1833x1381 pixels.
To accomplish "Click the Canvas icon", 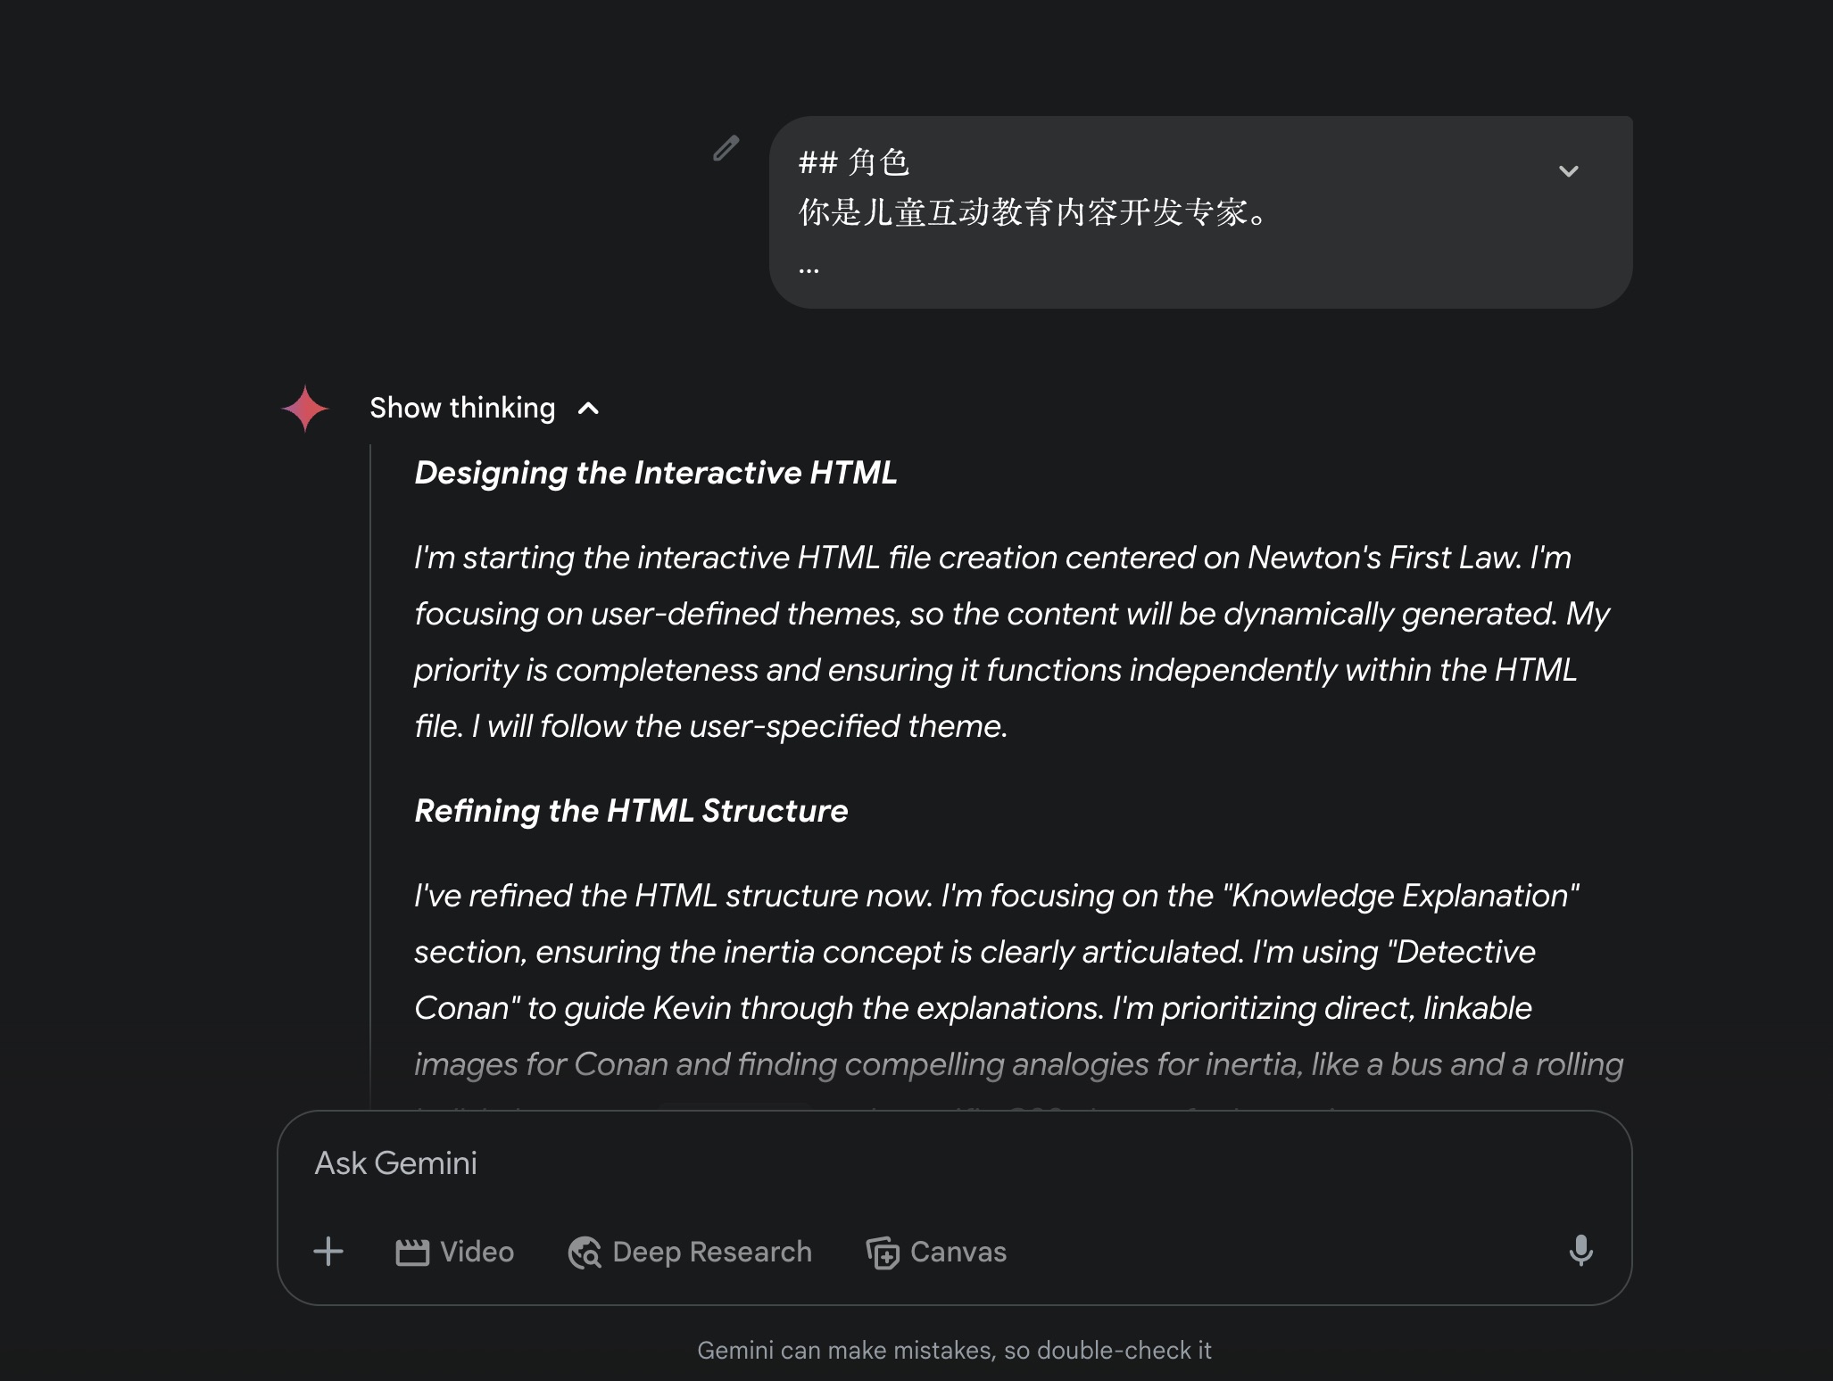I will click(x=883, y=1252).
